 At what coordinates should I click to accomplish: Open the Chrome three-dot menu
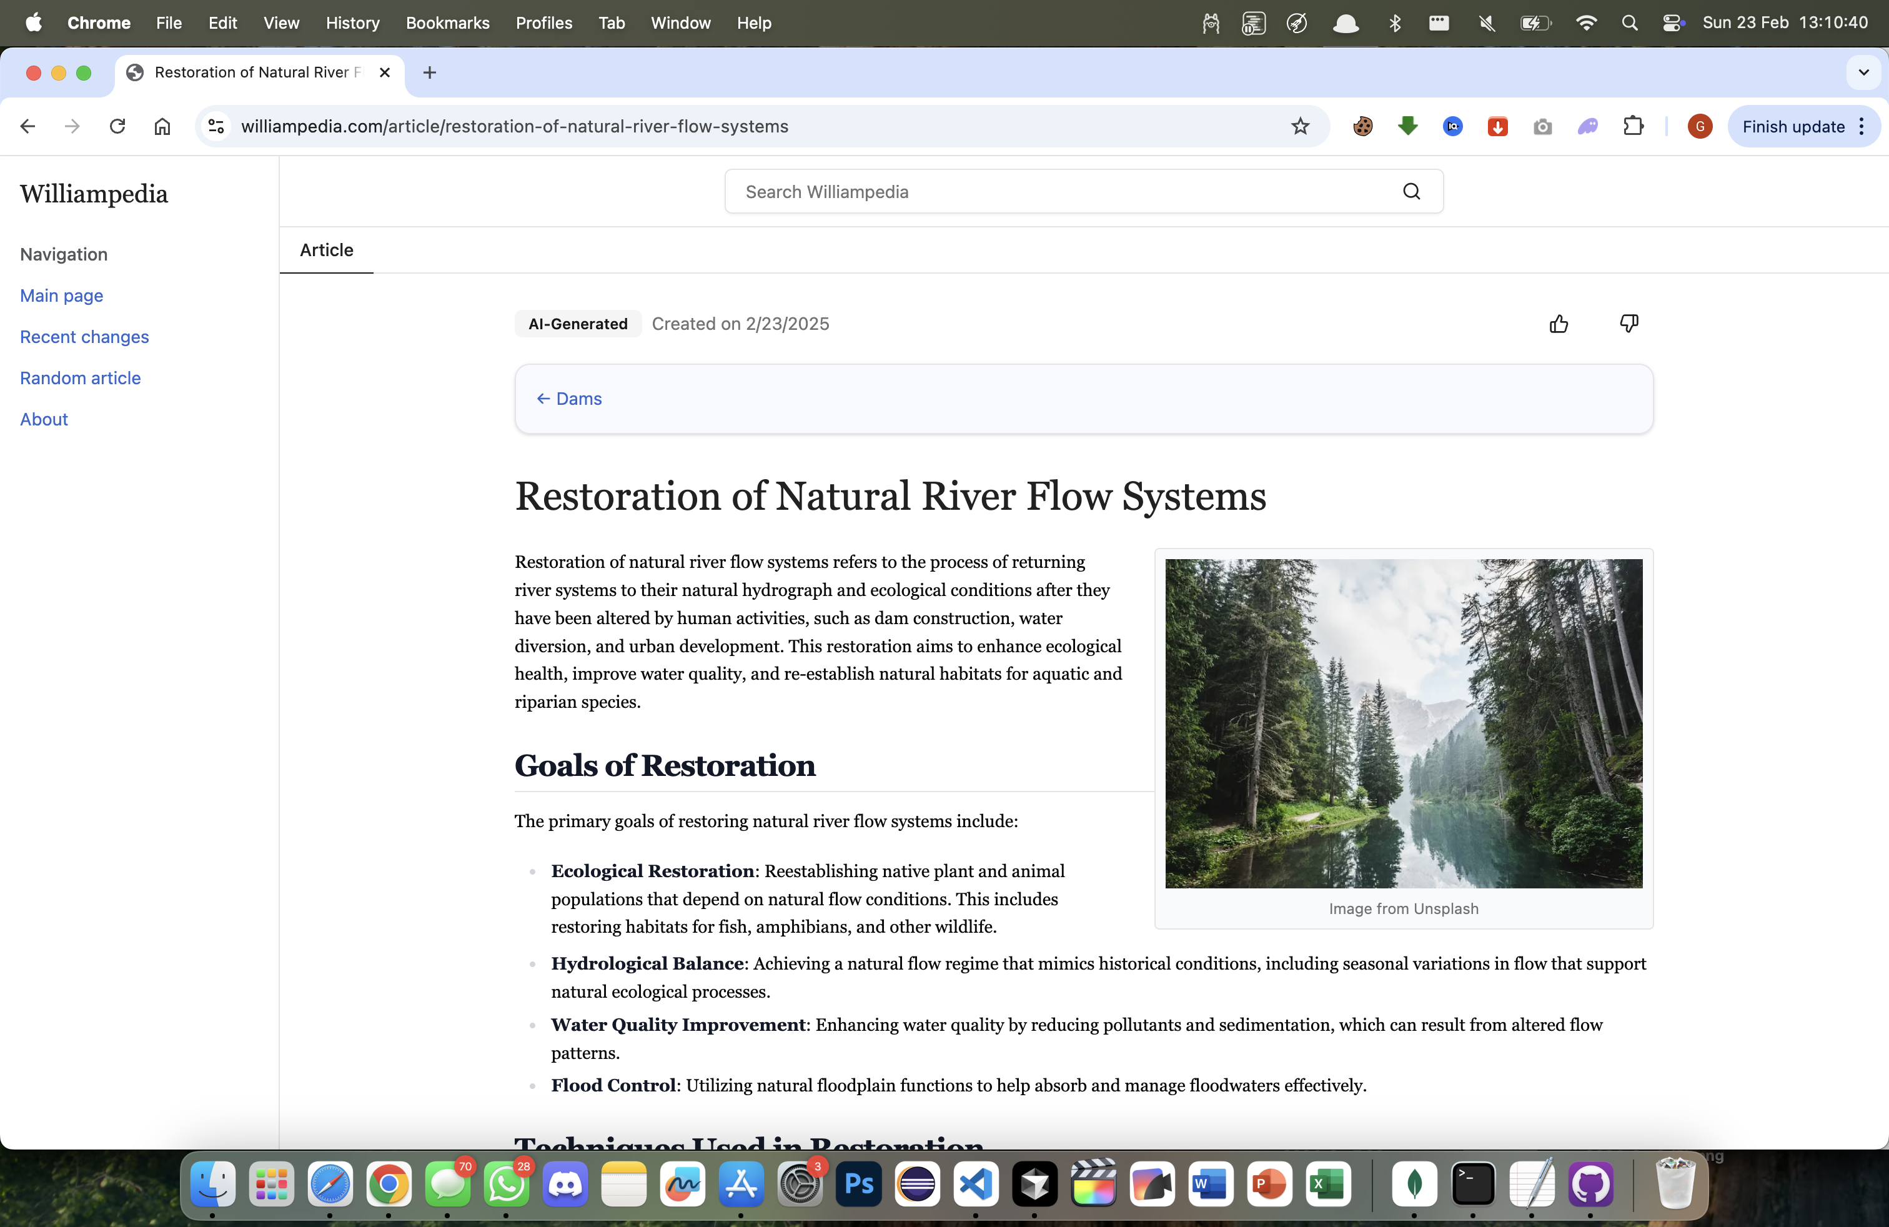[x=1862, y=126]
